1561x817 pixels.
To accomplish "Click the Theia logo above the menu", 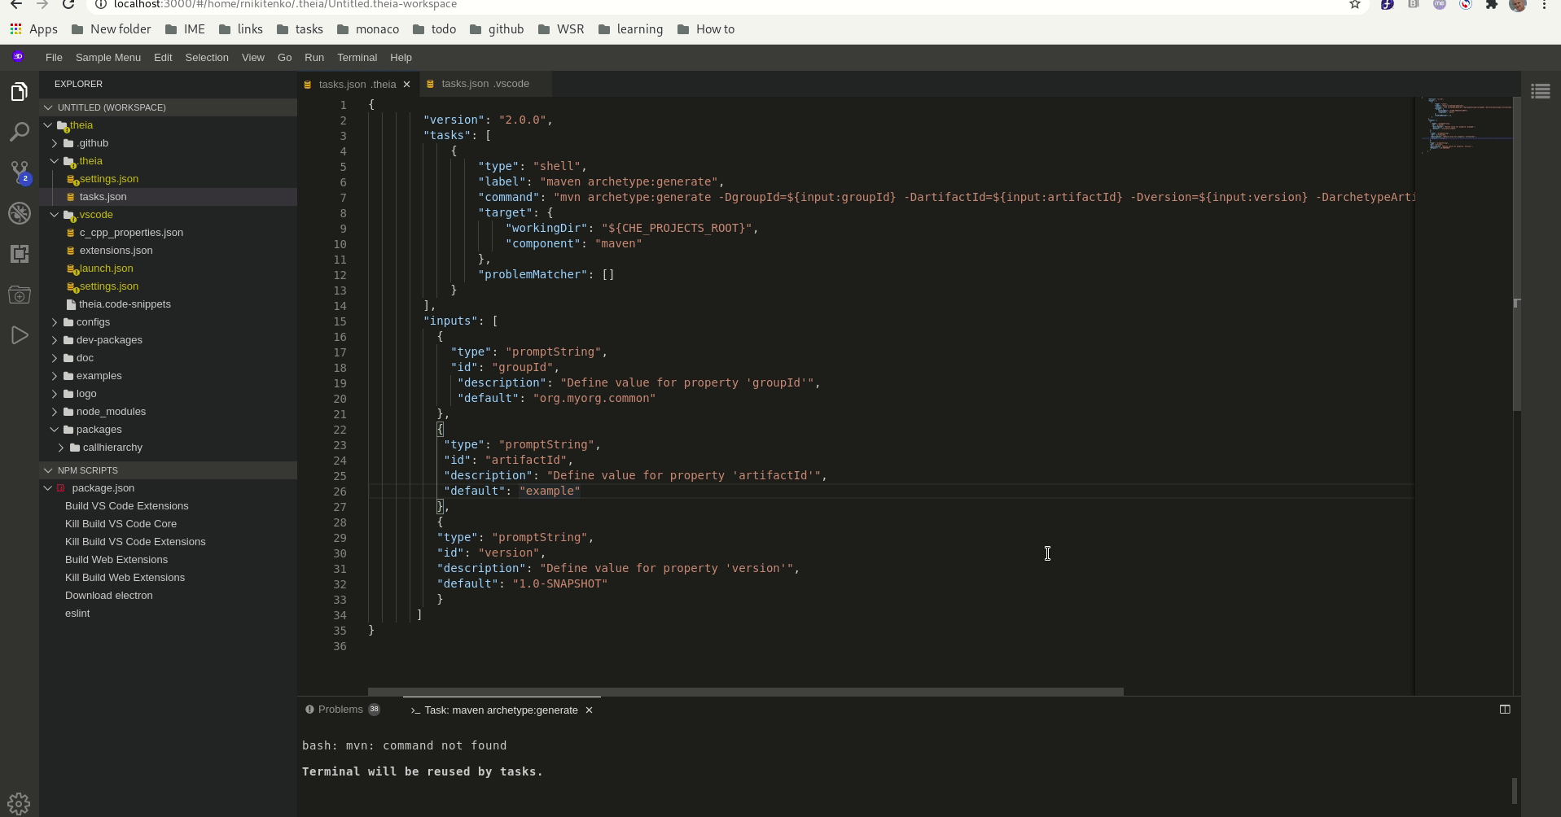I will tap(19, 56).
